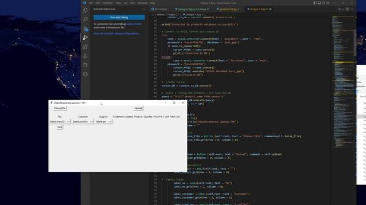Click Choose file in Tk window

tap(59, 108)
